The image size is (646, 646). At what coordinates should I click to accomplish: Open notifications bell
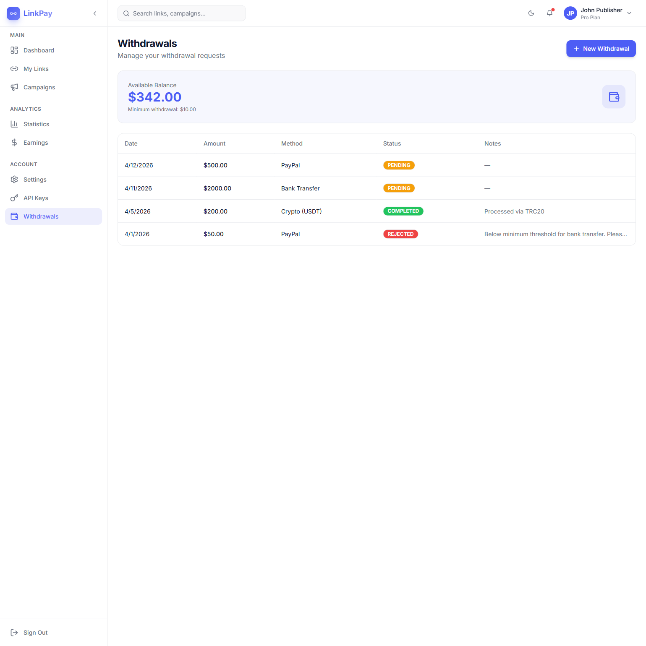pyautogui.click(x=549, y=13)
